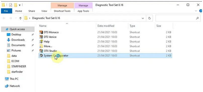Expand the address bar history dropdown
Viewport: 203px width, 92px height.
pyautogui.click(x=143, y=18)
